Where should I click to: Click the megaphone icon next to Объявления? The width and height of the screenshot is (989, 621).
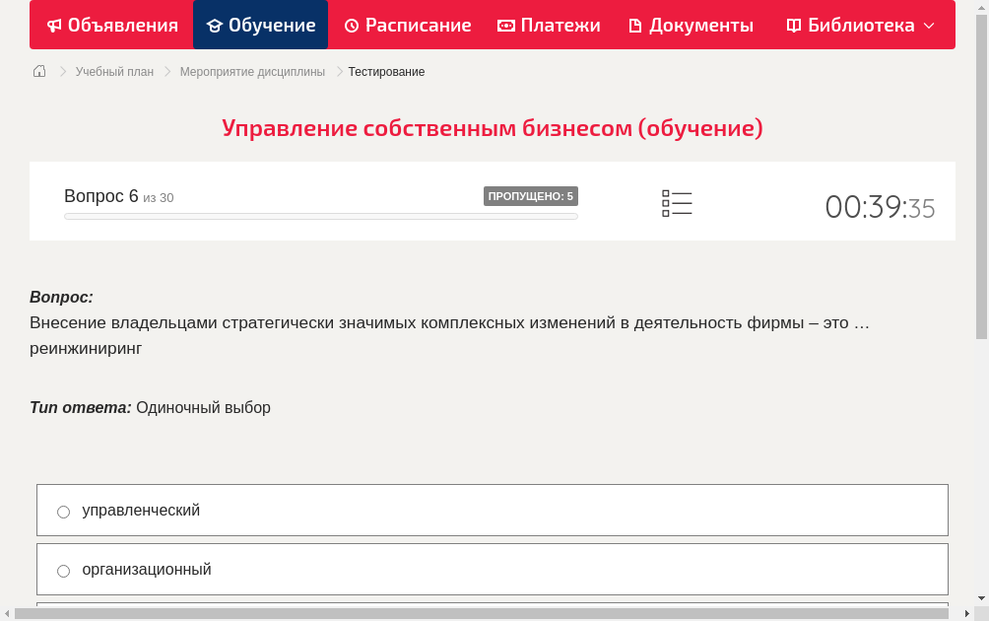coord(54,25)
